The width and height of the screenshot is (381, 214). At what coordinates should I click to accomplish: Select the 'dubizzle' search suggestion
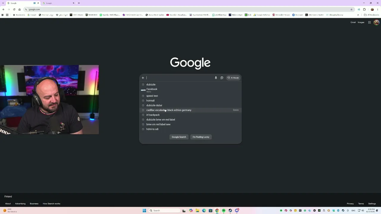190,84
